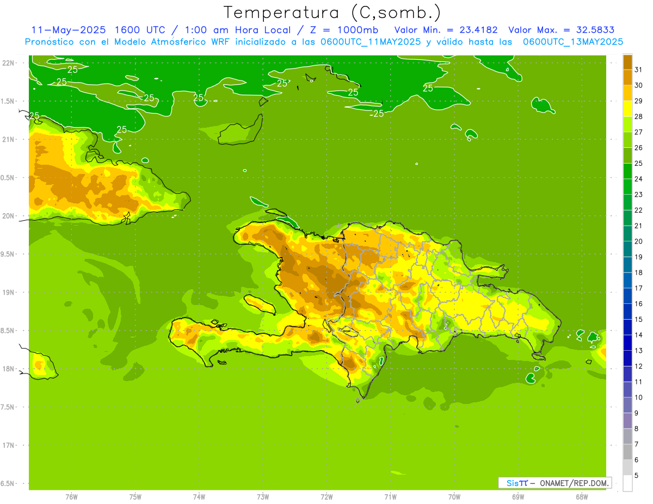This screenshot has width=653, height=504.
Task: Click the "74W" longitude label
Action: [199, 497]
